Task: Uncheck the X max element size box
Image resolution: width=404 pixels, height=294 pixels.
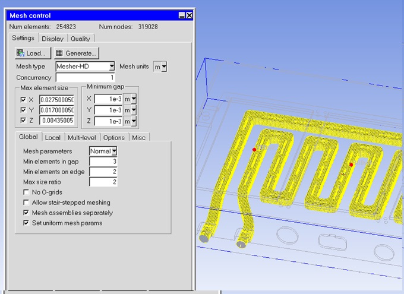Action: point(23,99)
